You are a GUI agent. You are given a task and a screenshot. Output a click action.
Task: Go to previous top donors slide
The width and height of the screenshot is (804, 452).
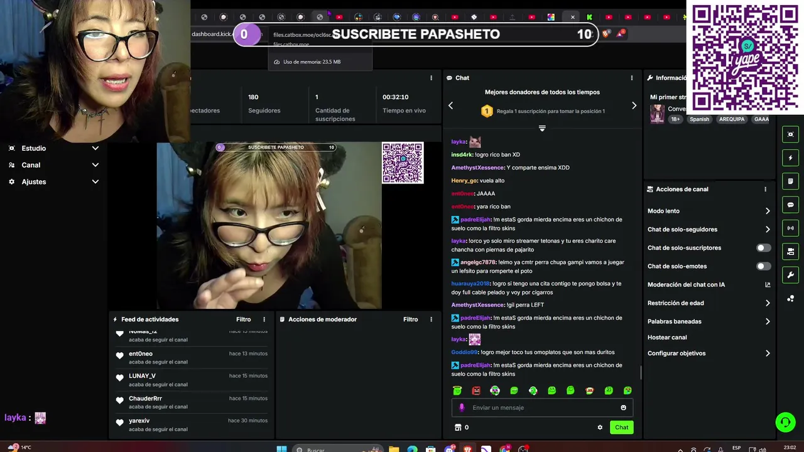click(450, 105)
